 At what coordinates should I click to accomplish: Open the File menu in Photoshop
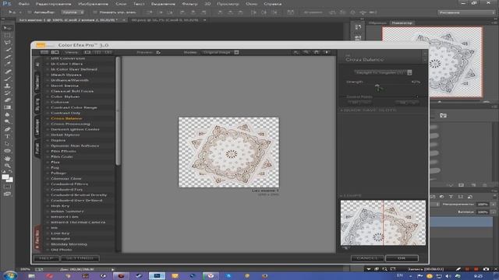tap(24, 4)
